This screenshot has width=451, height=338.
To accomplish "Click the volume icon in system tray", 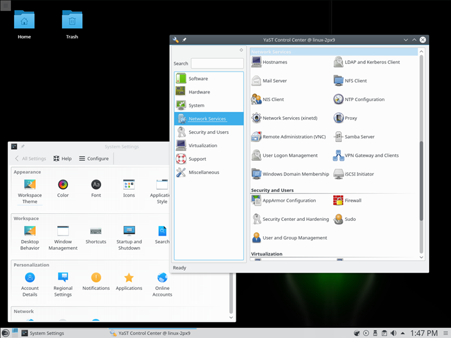I will click(393, 333).
